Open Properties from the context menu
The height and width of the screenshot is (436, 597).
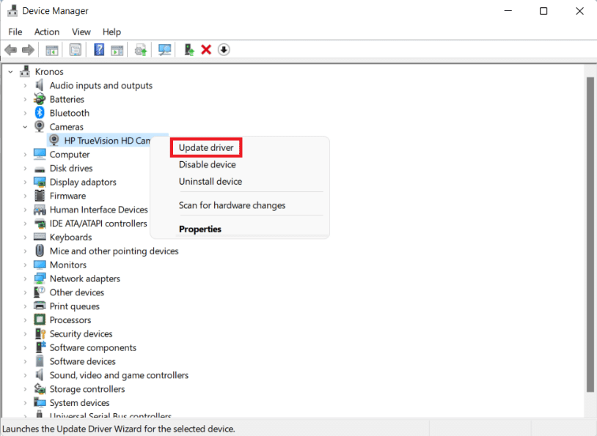point(200,229)
